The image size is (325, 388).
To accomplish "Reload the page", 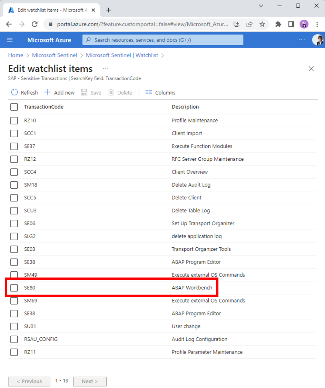I will coord(35,24).
